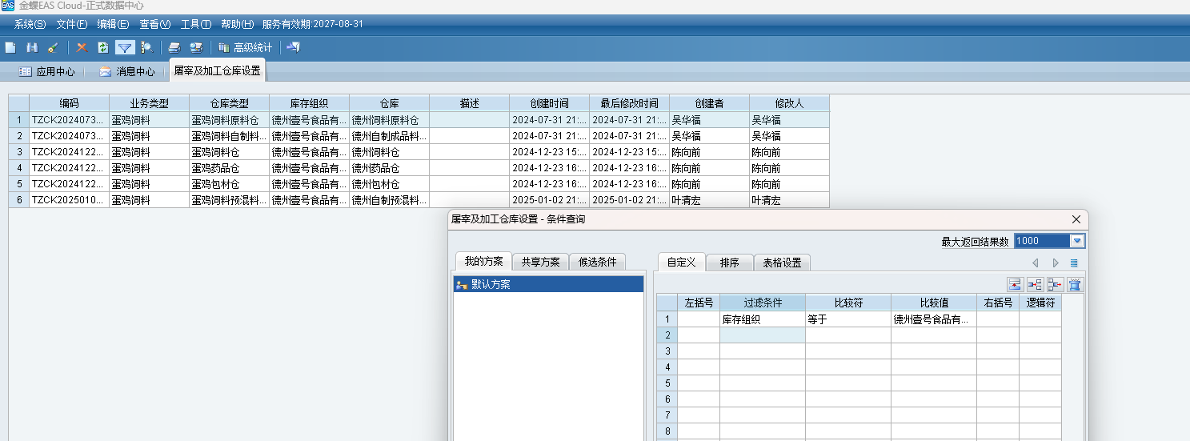Image resolution: width=1190 pixels, height=441 pixels.
Task: Click the printer icon in toolbar
Action: (x=174, y=47)
